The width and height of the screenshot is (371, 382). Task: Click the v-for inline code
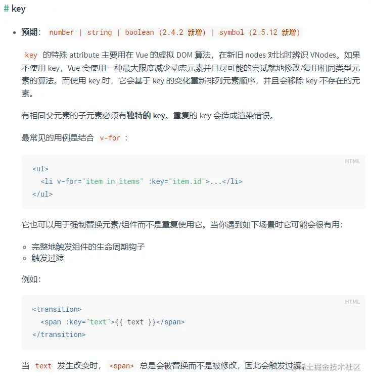[110, 138]
